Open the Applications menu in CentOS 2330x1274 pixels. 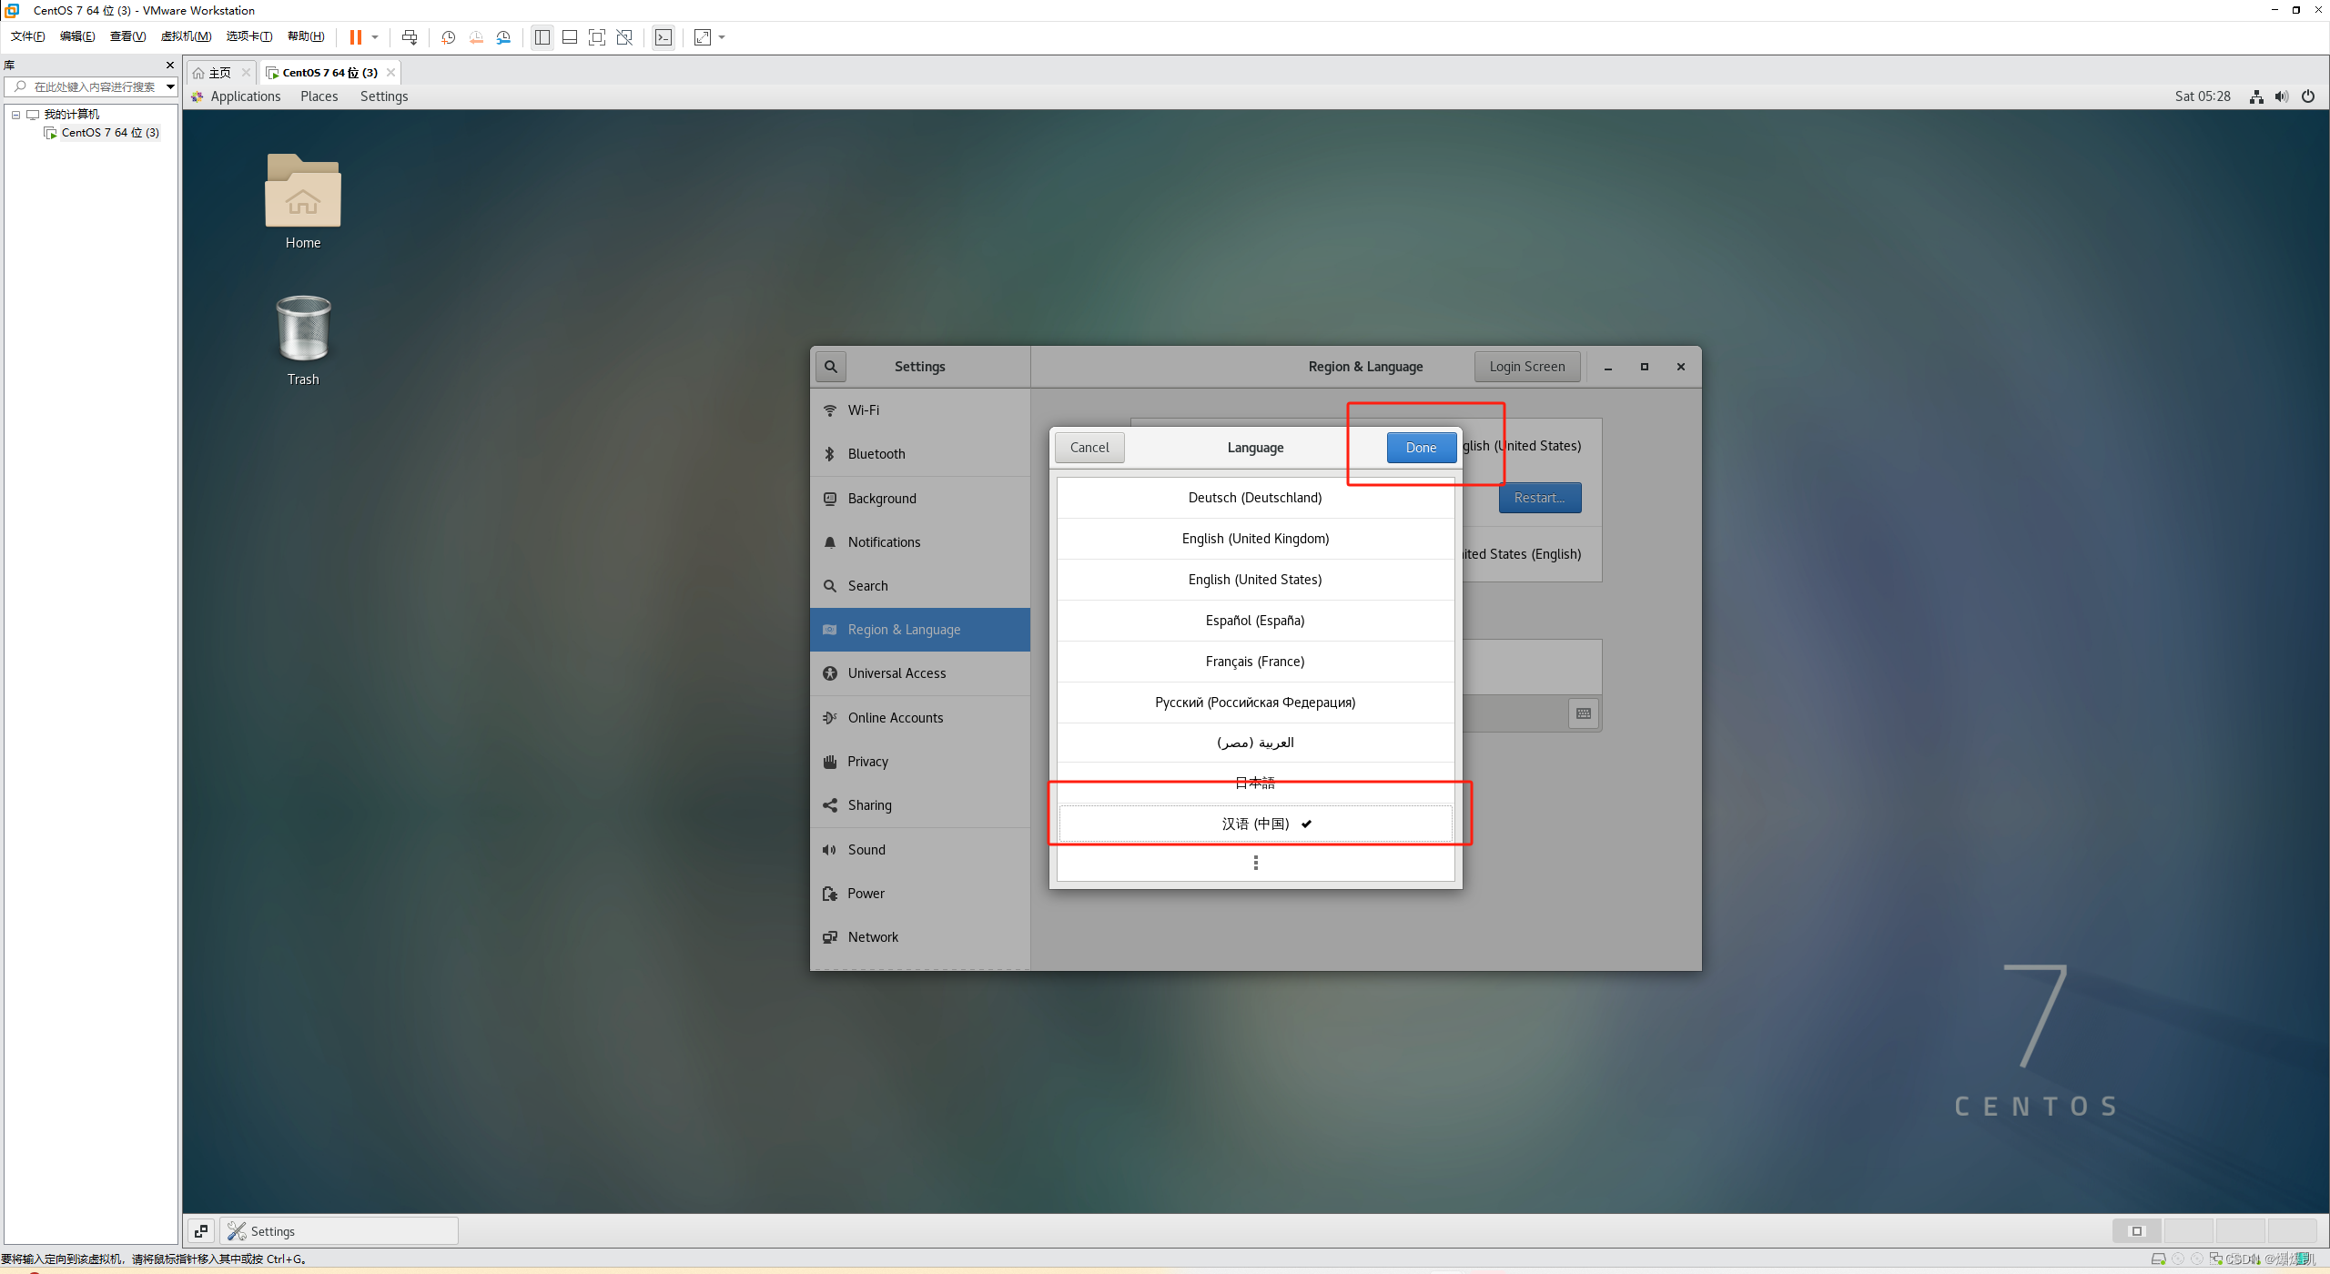246,96
